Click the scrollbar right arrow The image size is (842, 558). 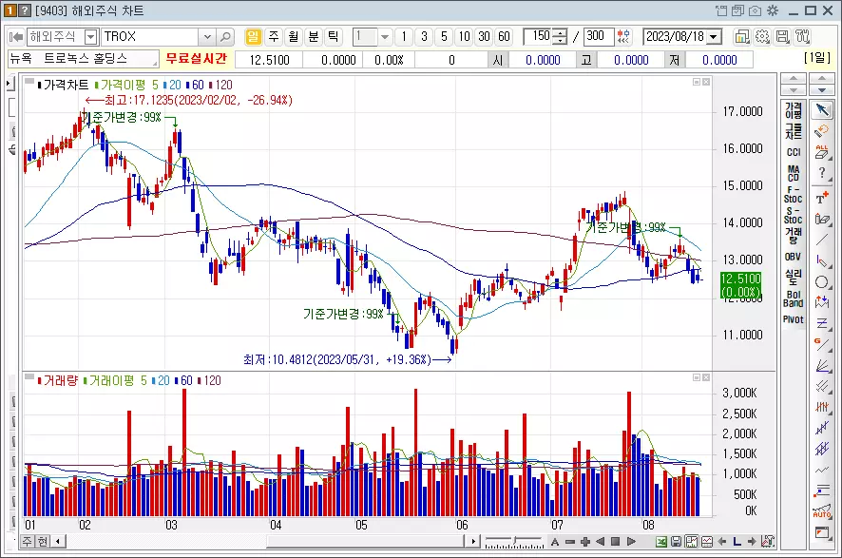(472, 541)
